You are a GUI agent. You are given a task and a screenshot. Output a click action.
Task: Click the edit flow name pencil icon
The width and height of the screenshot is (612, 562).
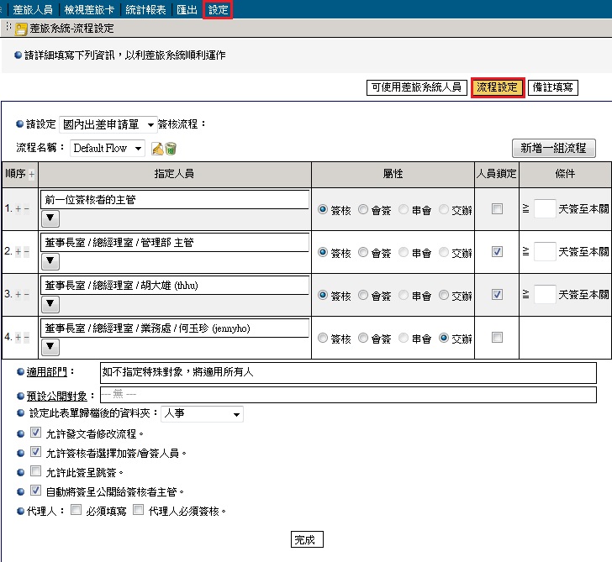(x=157, y=149)
